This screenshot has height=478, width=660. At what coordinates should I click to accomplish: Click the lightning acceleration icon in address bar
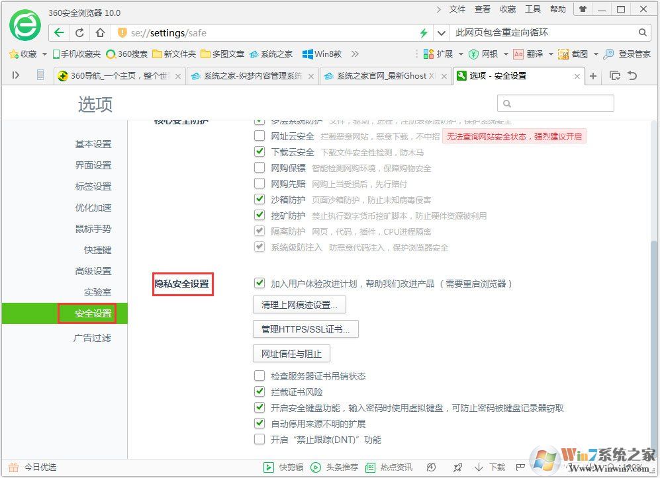424,32
